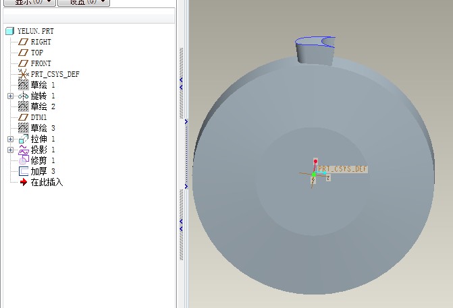Viewport: 453px width, 308px height.
Task: Click the FRONT datum plane icon
Action: (x=24, y=63)
